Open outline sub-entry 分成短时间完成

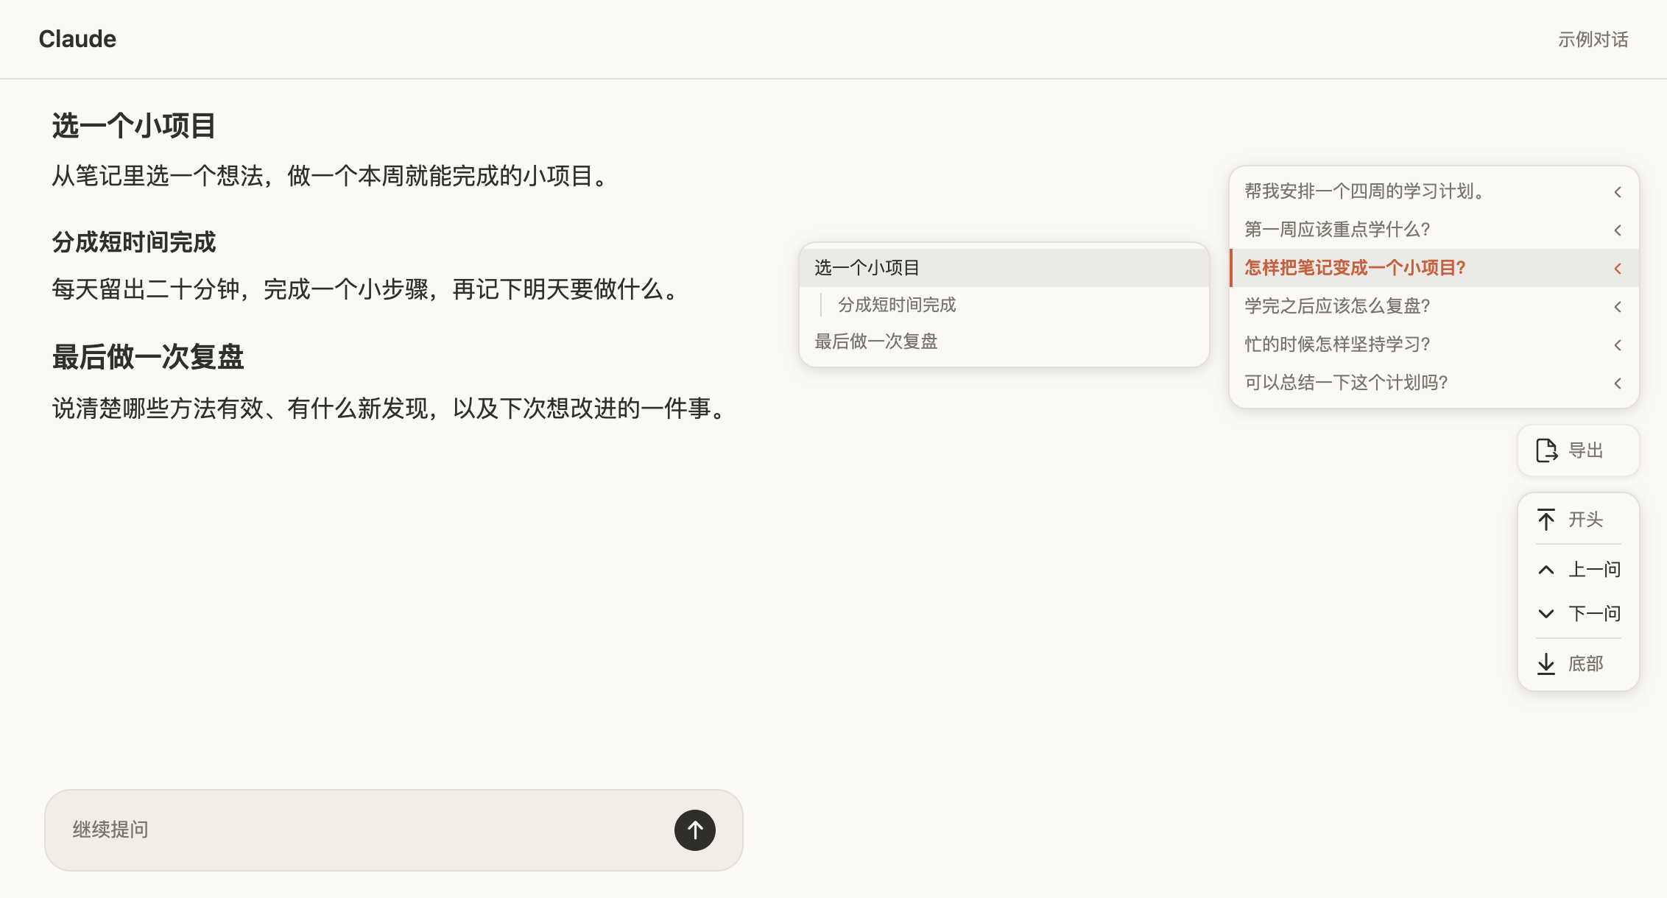(x=1004, y=305)
